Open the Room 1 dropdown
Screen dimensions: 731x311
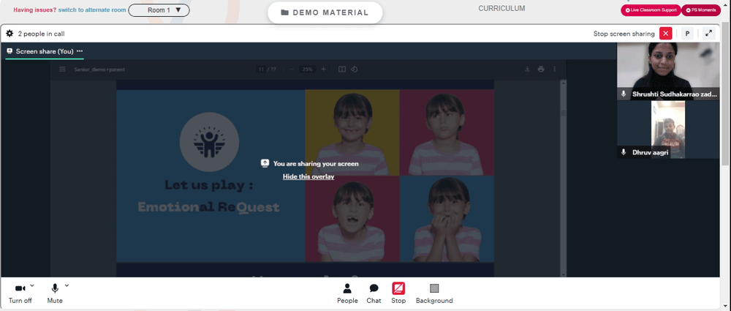click(159, 10)
